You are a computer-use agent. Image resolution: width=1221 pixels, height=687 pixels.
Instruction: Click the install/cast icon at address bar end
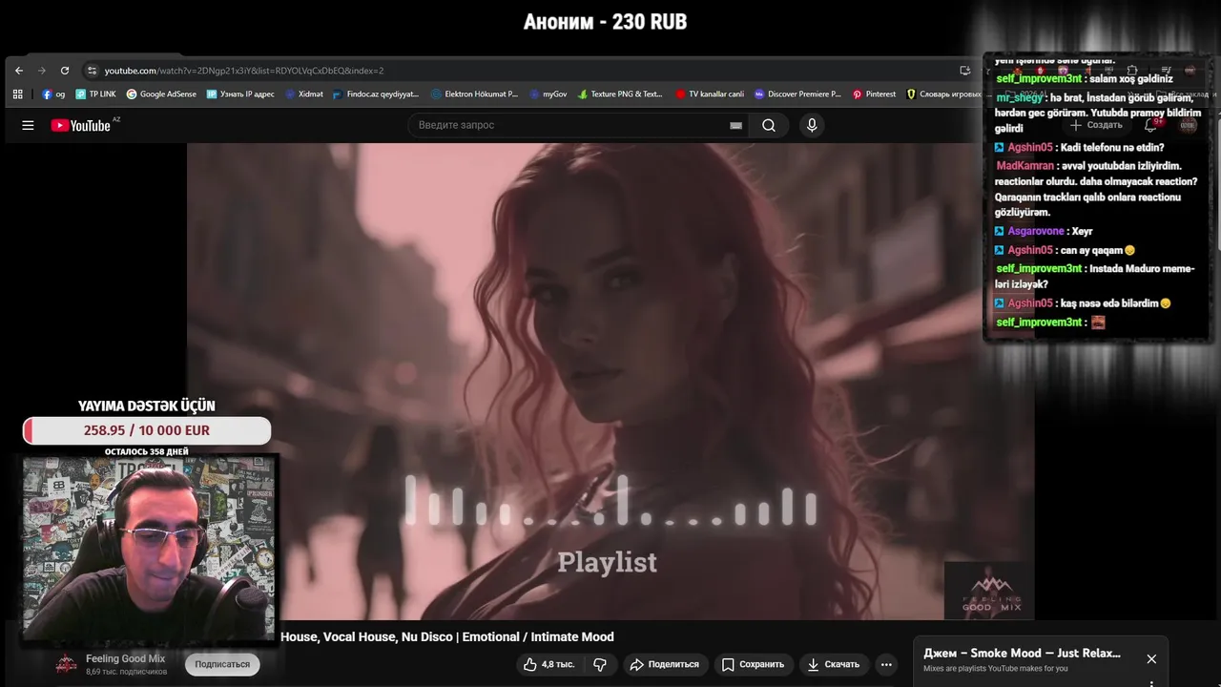[x=965, y=71]
